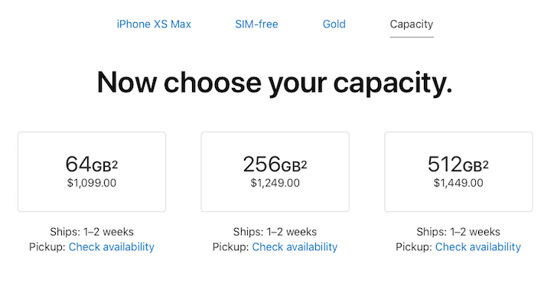Click the ships estimate under the 512GB card
Screen dimensions: 557x306
click(458, 232)
